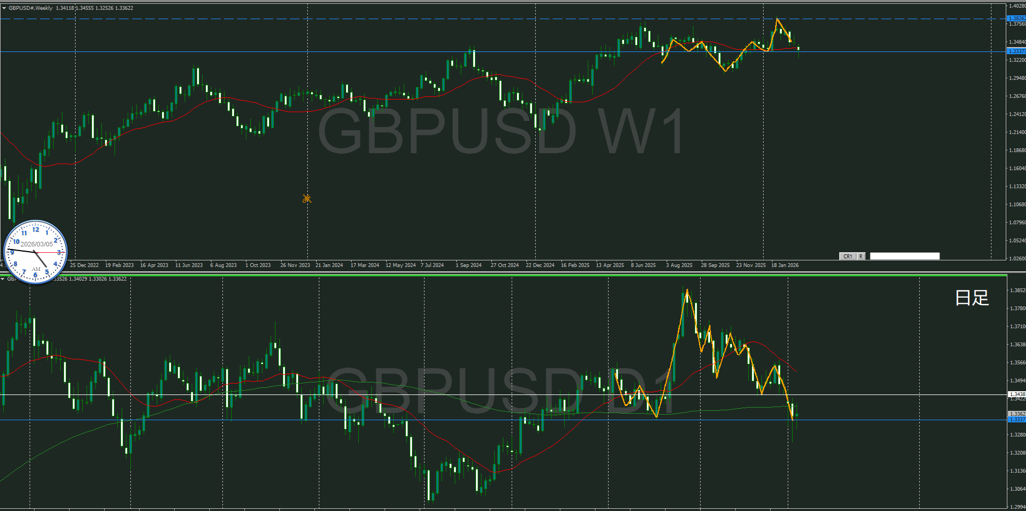Click the analog clock widget
The height and width of the screenshot is (511, 1026).
(36, 252)
